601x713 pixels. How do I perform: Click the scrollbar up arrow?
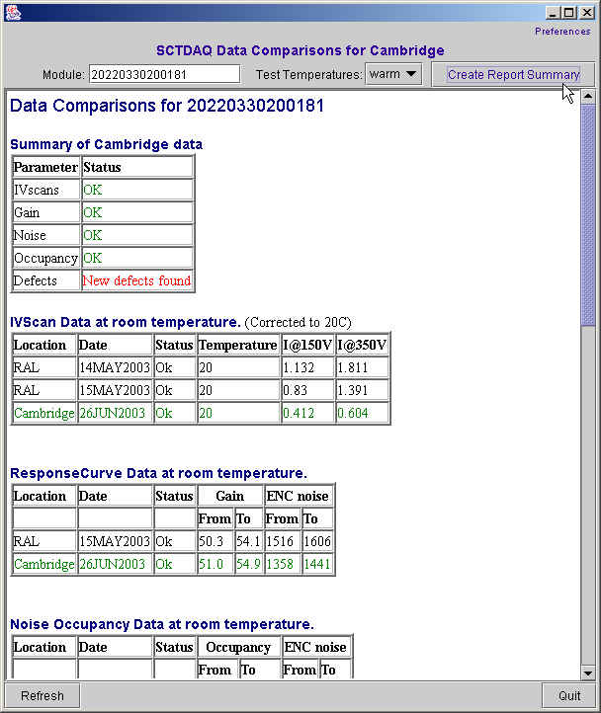(x=588, y=97)
